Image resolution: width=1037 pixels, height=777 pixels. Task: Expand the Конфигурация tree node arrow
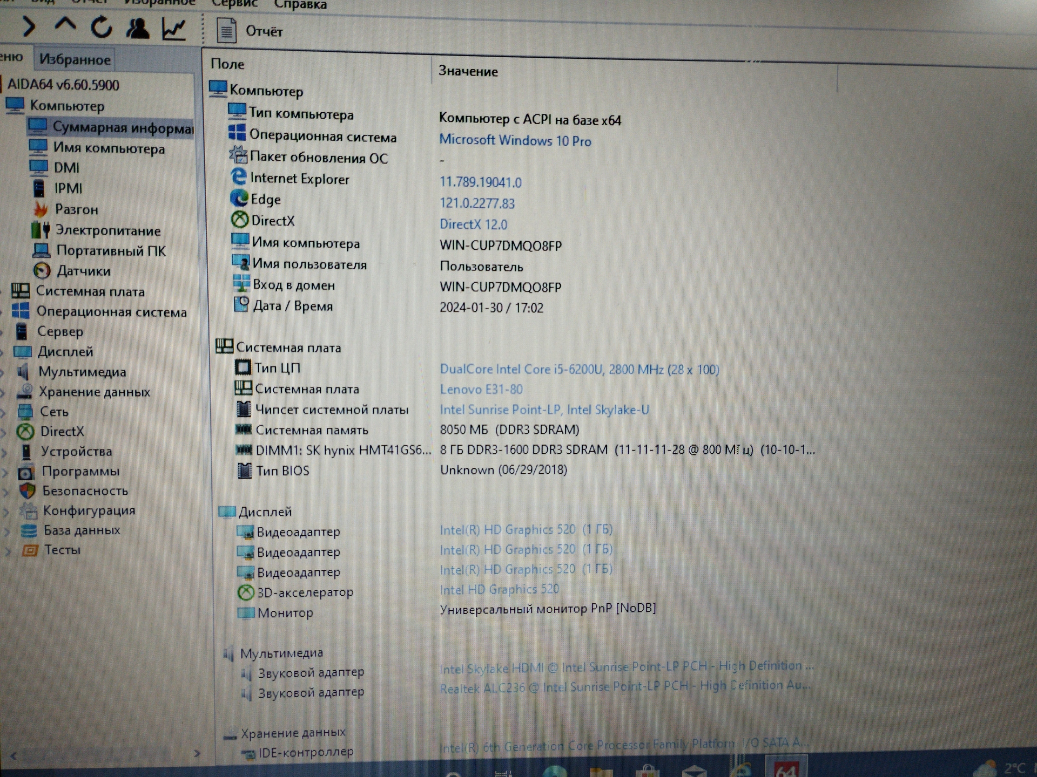[x=6, y=512]
